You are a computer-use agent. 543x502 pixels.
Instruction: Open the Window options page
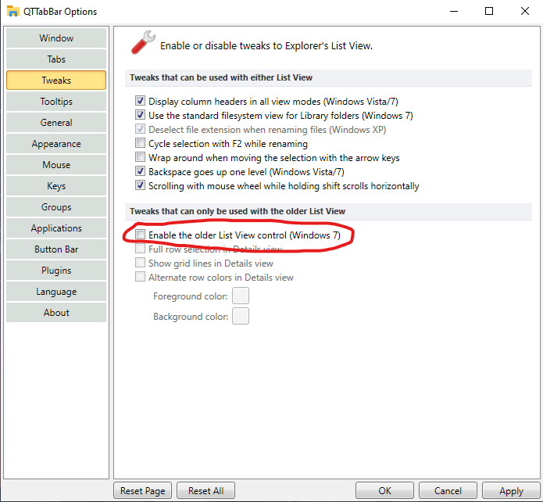tap(56, 38)
